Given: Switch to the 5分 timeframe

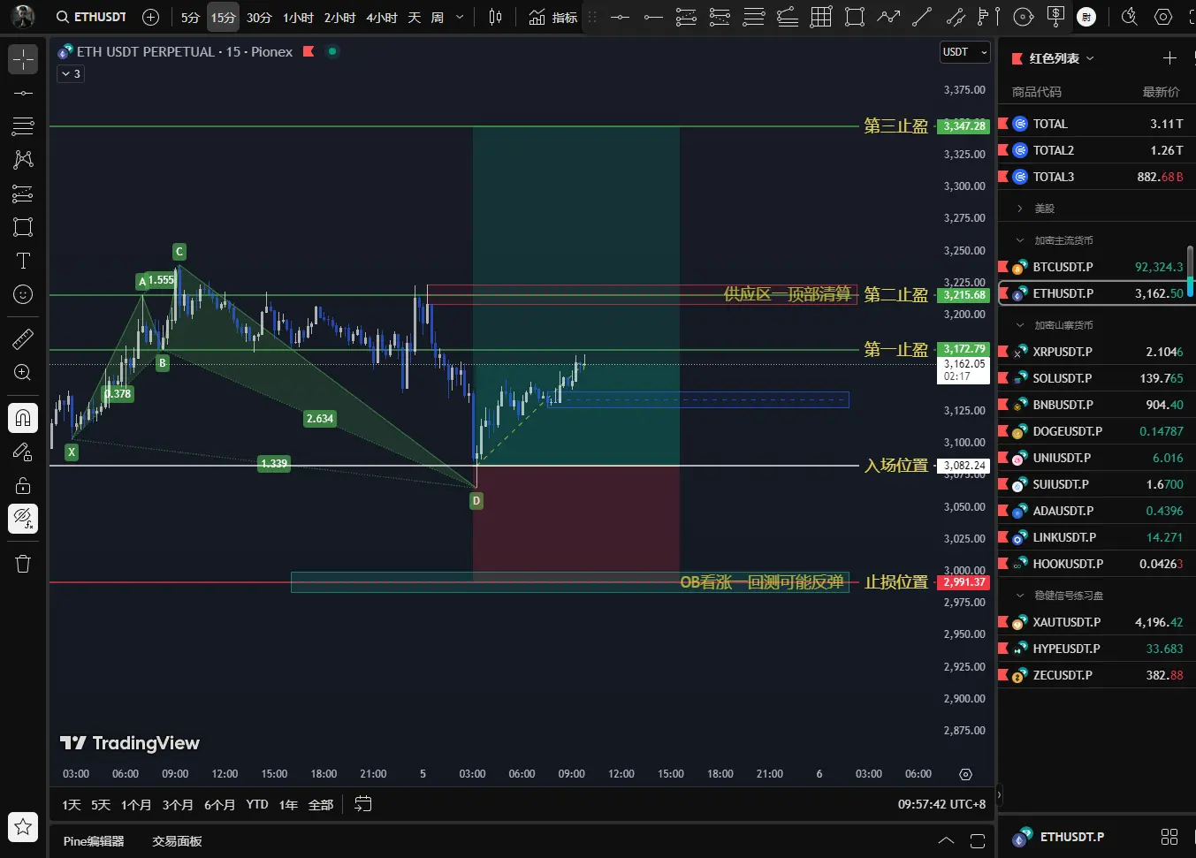Looking at the screenshot, I should 190,17.
